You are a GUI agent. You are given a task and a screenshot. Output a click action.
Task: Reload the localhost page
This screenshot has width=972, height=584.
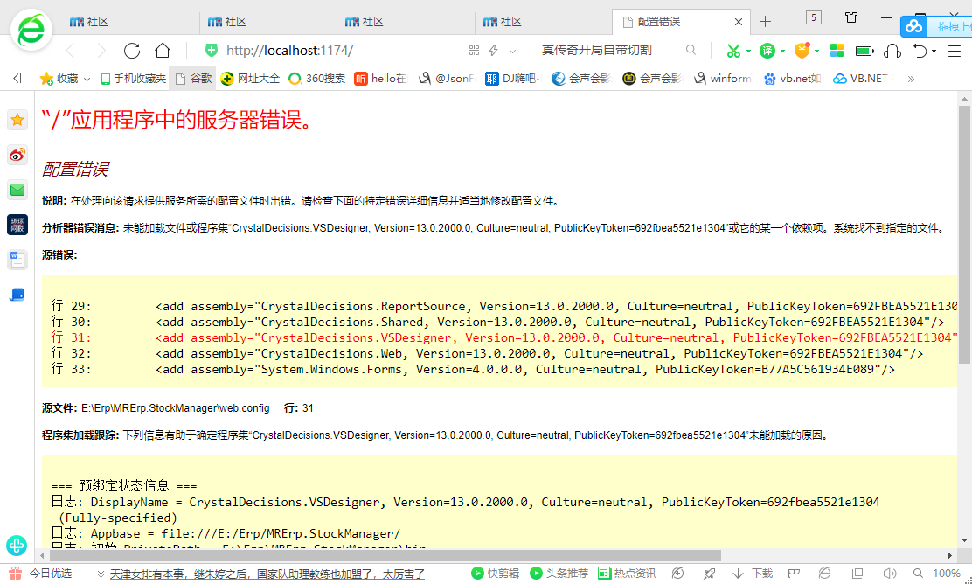pos(131,51)
